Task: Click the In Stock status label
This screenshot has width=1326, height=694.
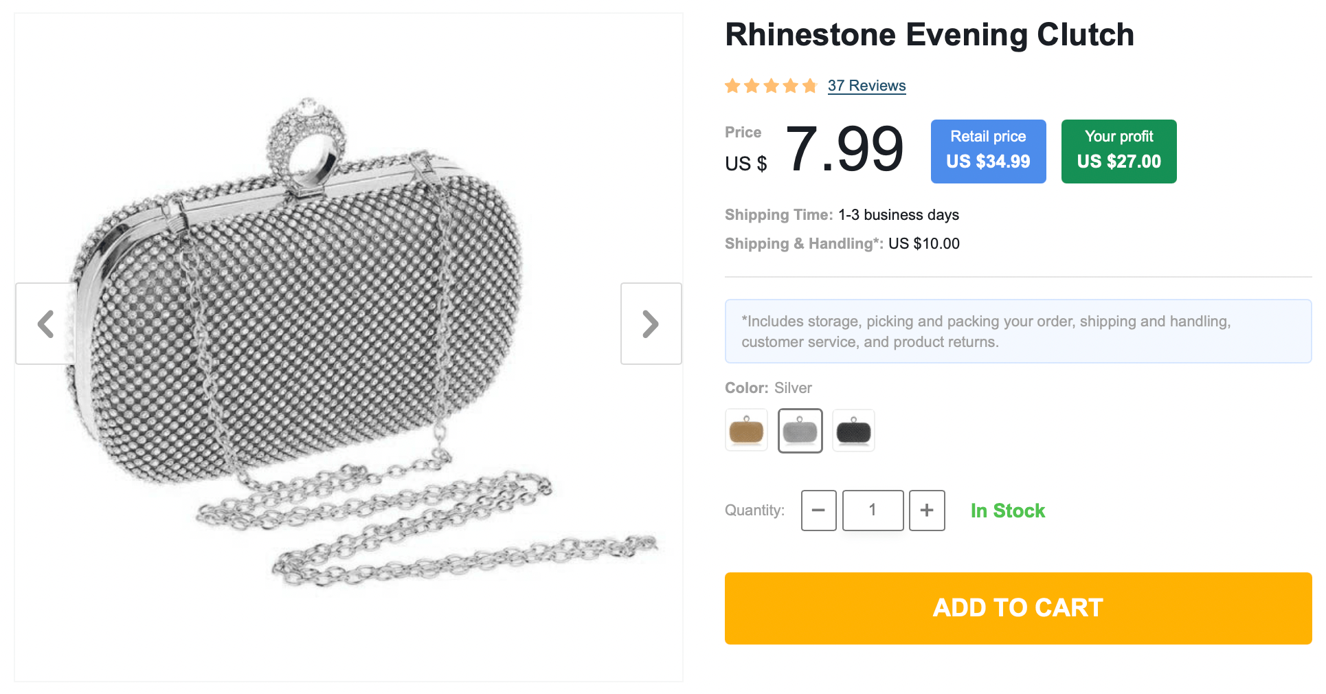Action: (x=1007, y=511)
